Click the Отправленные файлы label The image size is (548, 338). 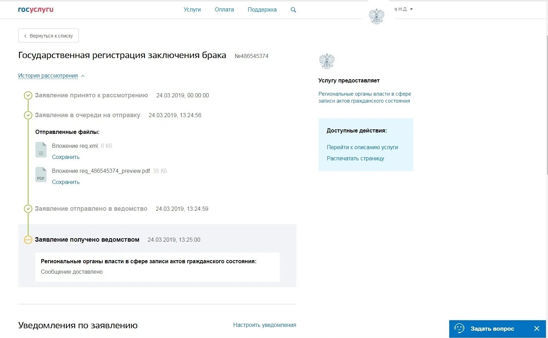(x=67, y=132)
